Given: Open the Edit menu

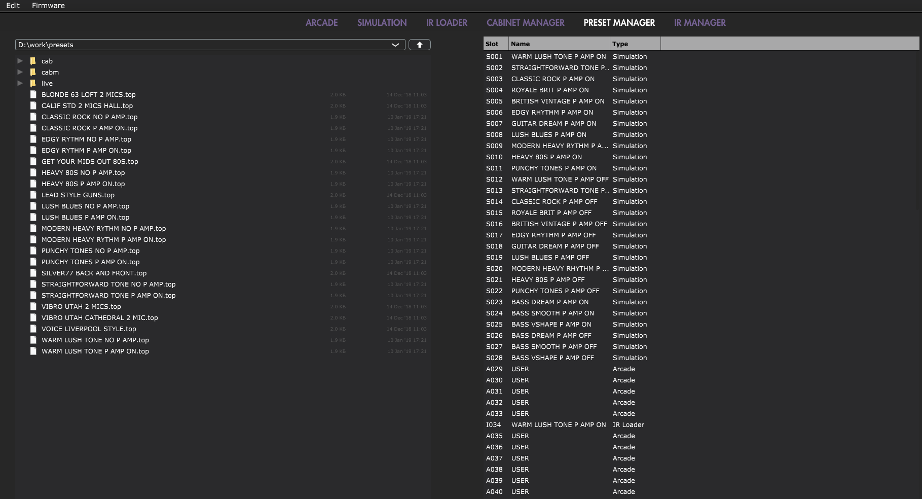Looking at the screenshot, I should [x=13, y=6].
